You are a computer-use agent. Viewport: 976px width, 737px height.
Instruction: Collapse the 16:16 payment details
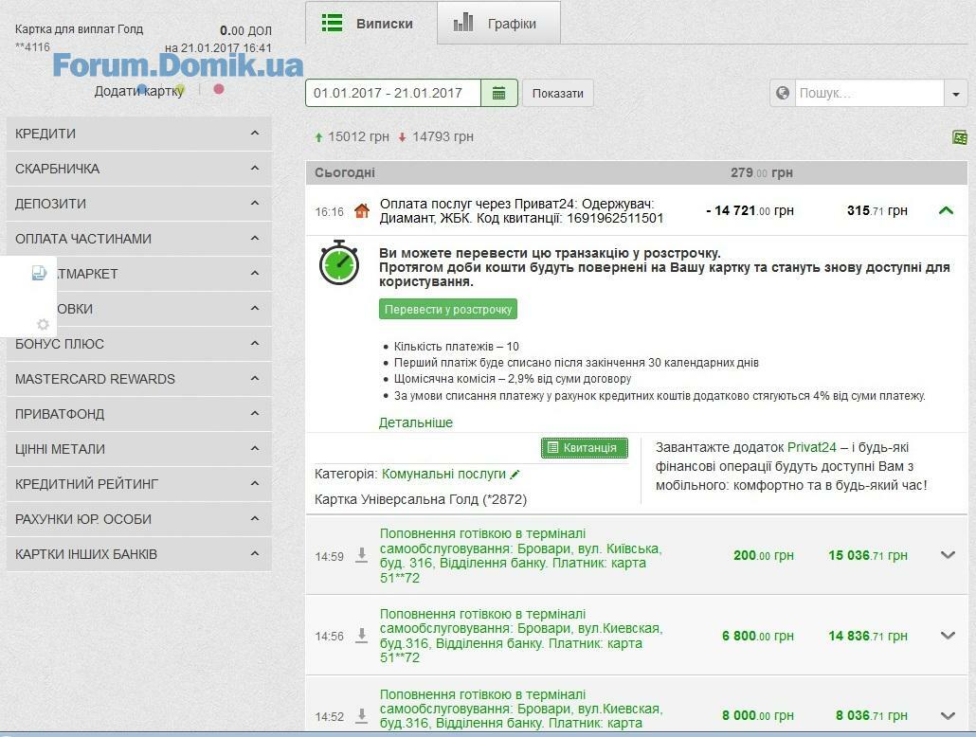pyautogui.click(x=946, y=210)
